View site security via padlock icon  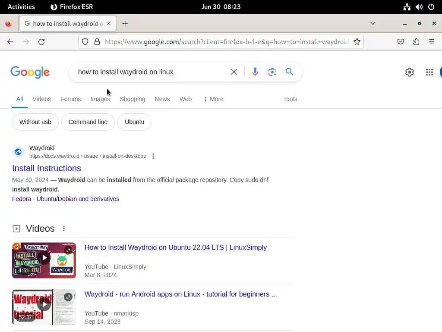[97, 42]
